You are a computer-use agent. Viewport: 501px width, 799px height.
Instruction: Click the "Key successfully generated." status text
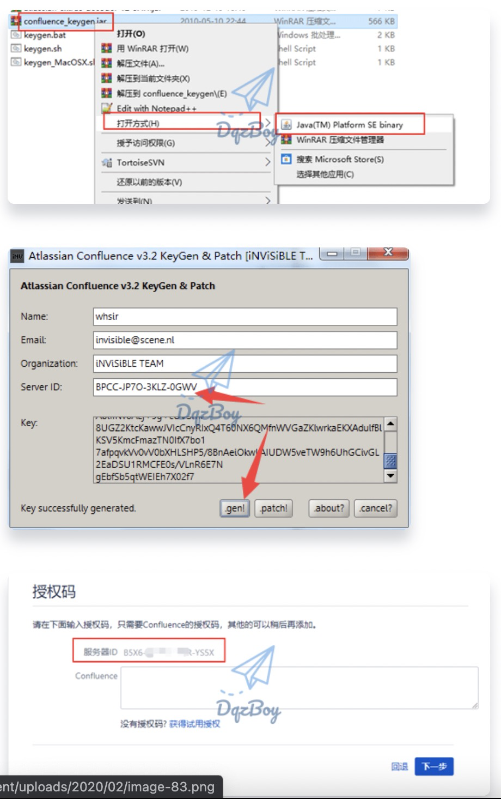tap(78, 508)
